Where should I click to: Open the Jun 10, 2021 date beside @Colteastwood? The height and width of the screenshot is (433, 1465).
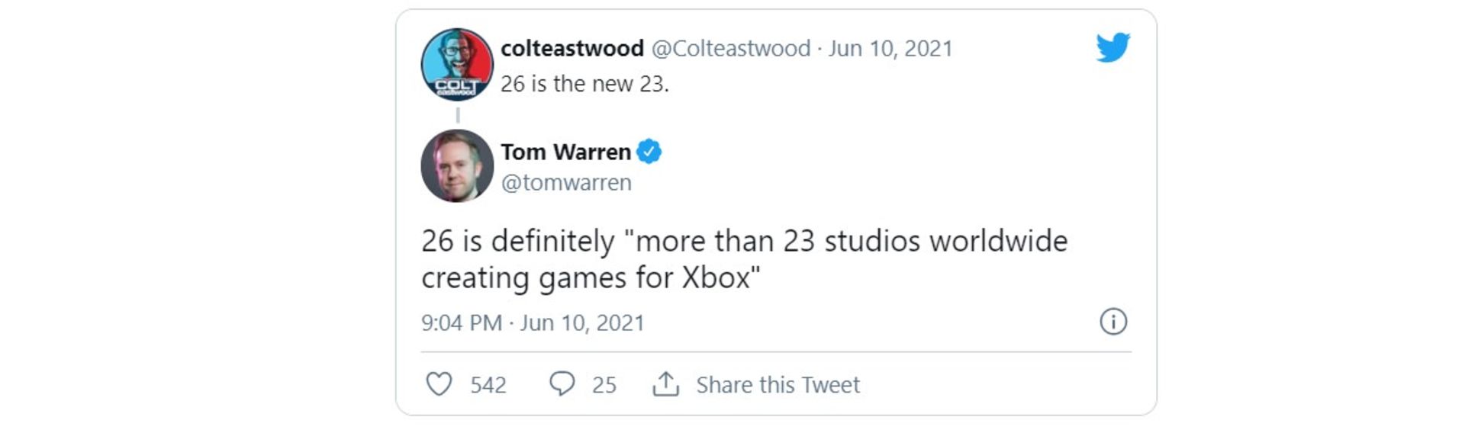point(890,48)
